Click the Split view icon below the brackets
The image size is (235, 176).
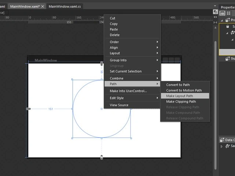pos(216,22)
